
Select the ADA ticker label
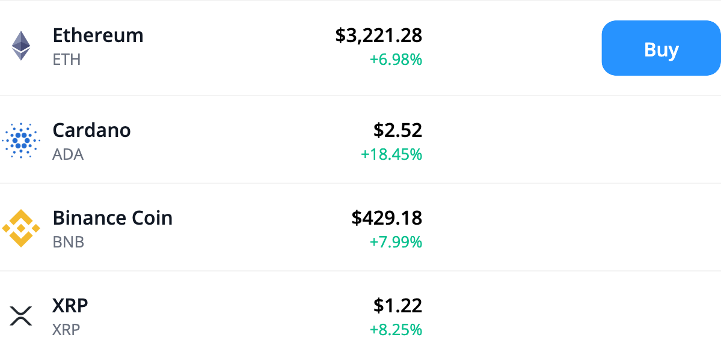point(68,154)
